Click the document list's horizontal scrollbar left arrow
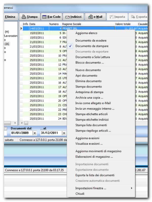 [x=22, y=123]
